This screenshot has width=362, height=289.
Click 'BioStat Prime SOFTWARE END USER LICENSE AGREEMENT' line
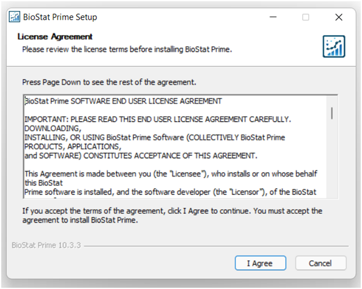click(123, 101)
